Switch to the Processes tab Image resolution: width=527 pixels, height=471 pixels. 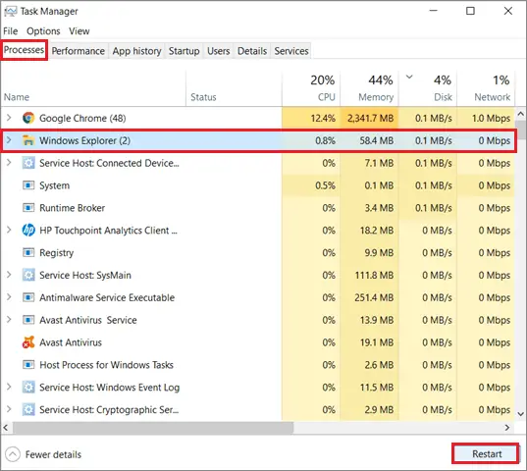[x=24, y=50]
